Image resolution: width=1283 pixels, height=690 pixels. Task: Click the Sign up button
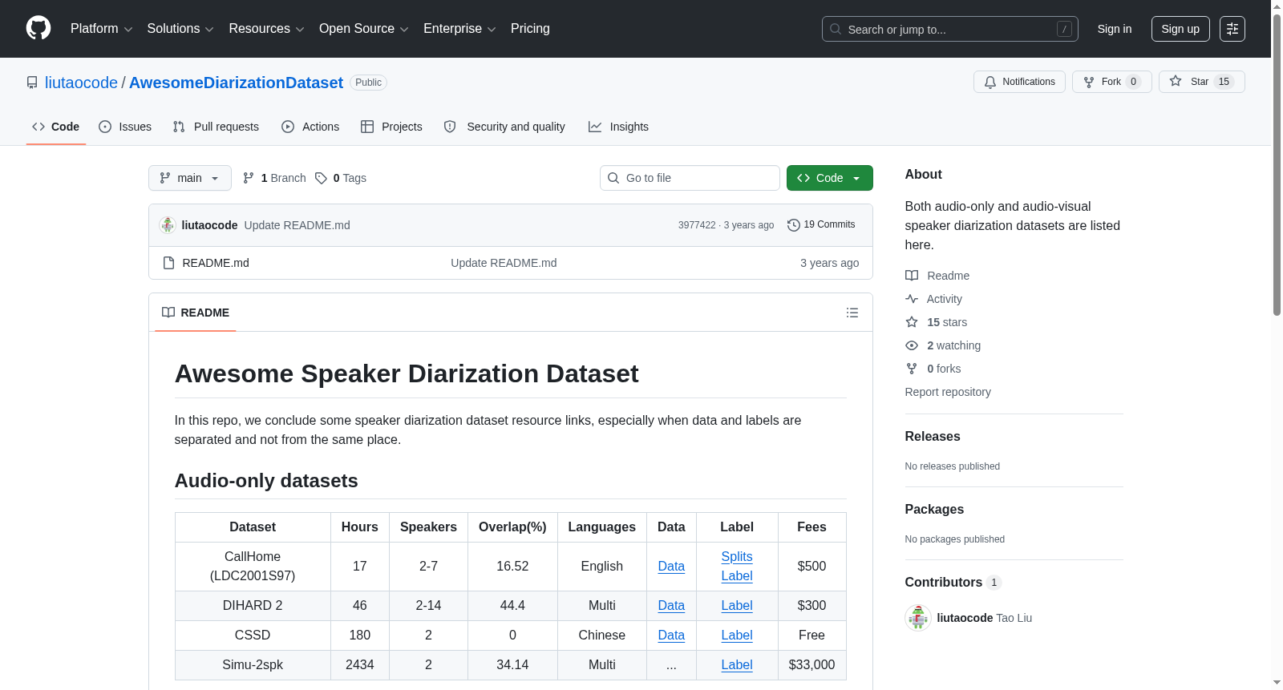1180,29
